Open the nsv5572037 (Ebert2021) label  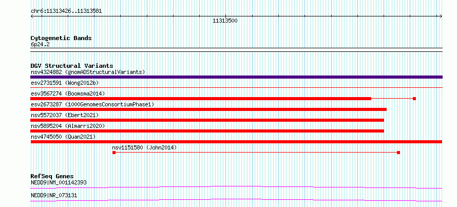pyautogui.click(x=65, y=115)
